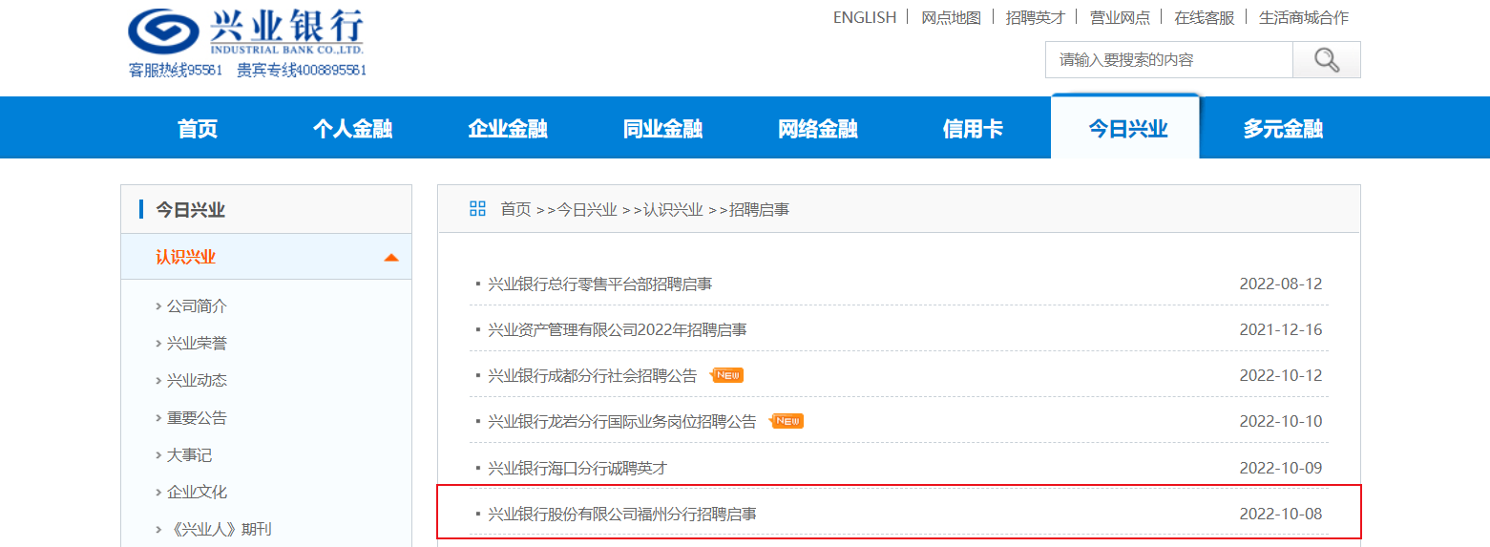Open 个人金融 navigation tab
Screen dimensions: 1490x547
(x=353, y=129)
